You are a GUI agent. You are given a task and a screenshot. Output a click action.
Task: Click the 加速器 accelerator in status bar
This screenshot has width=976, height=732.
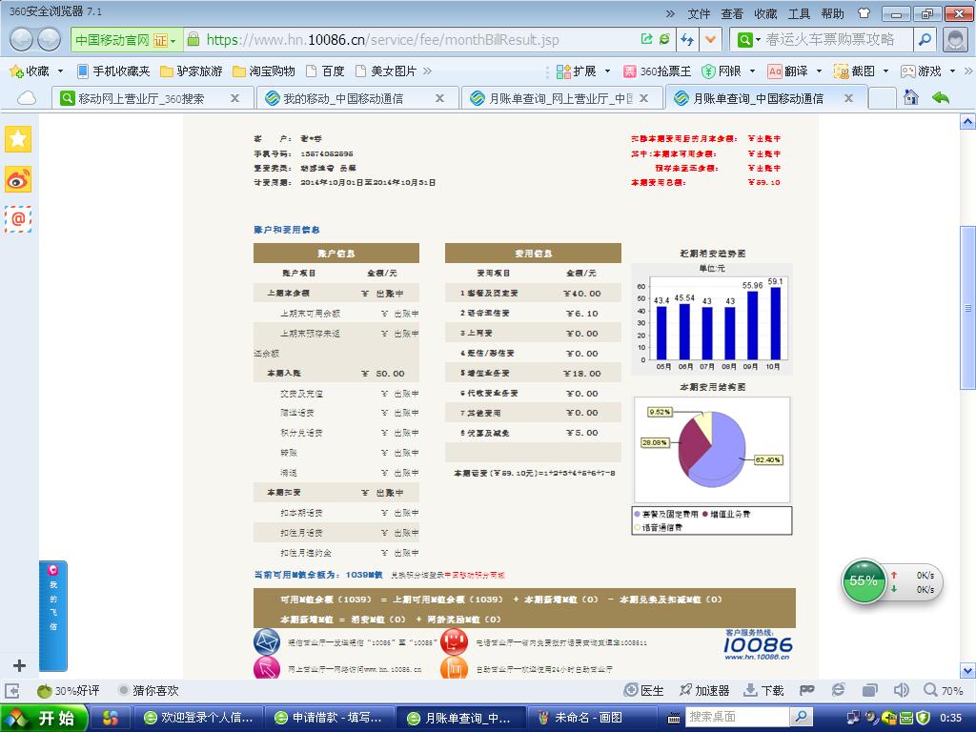click(704, 690)
